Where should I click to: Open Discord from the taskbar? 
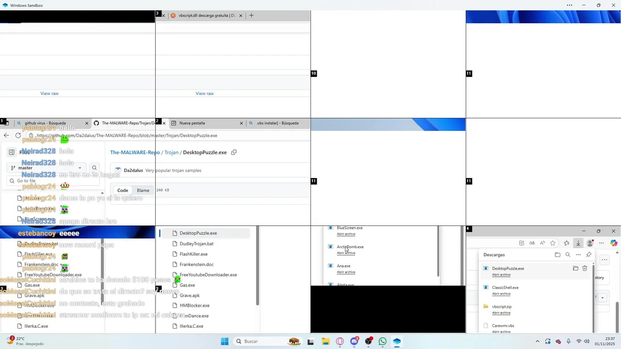coord(354,341)
